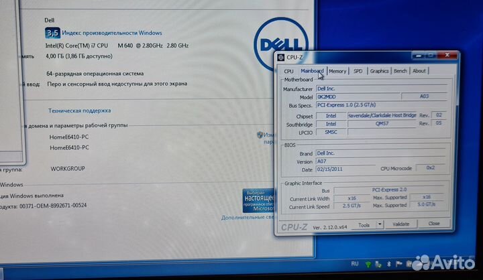
Task: Click the WORKGROUP text in System window
Action: tap(68, 169)
